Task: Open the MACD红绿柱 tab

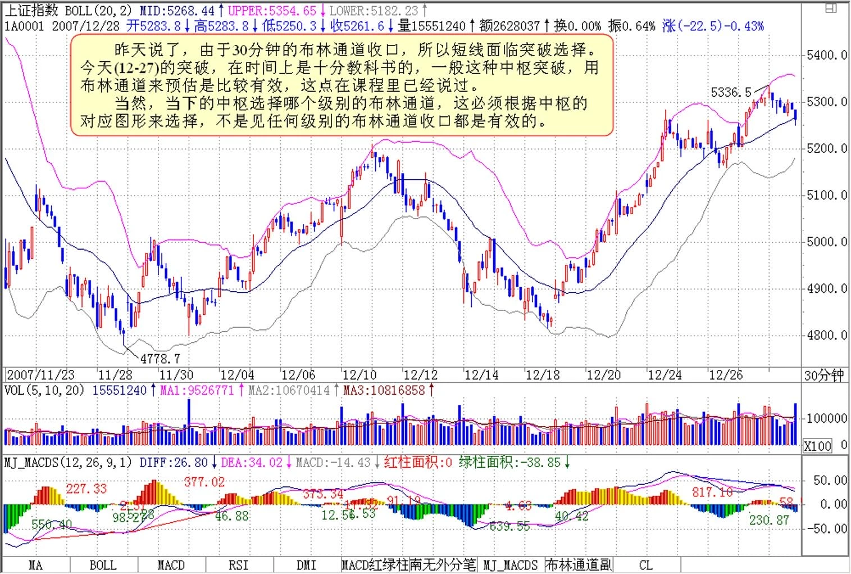Action: coord(375,565)
